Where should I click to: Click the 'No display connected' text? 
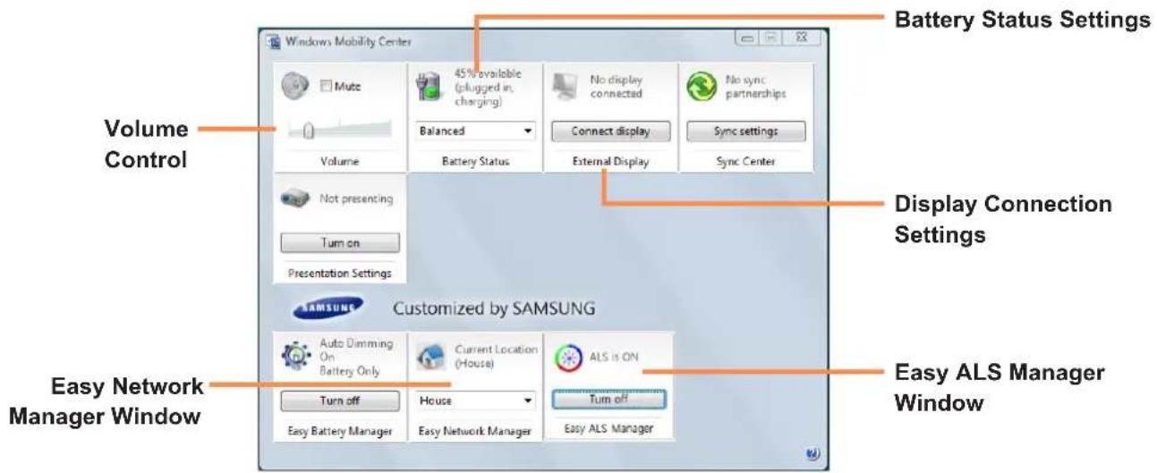click(616, 87)
